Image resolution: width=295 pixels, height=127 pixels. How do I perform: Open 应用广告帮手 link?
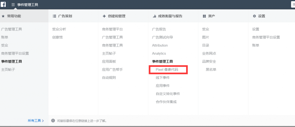point(113,70)
